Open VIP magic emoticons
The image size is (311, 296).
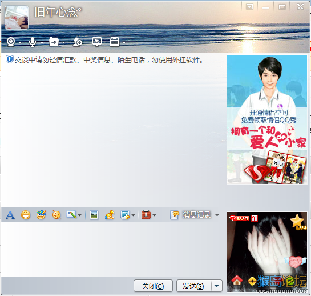click(x=41, y=215)
